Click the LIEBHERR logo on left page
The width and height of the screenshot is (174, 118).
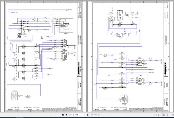click(79, 69)
